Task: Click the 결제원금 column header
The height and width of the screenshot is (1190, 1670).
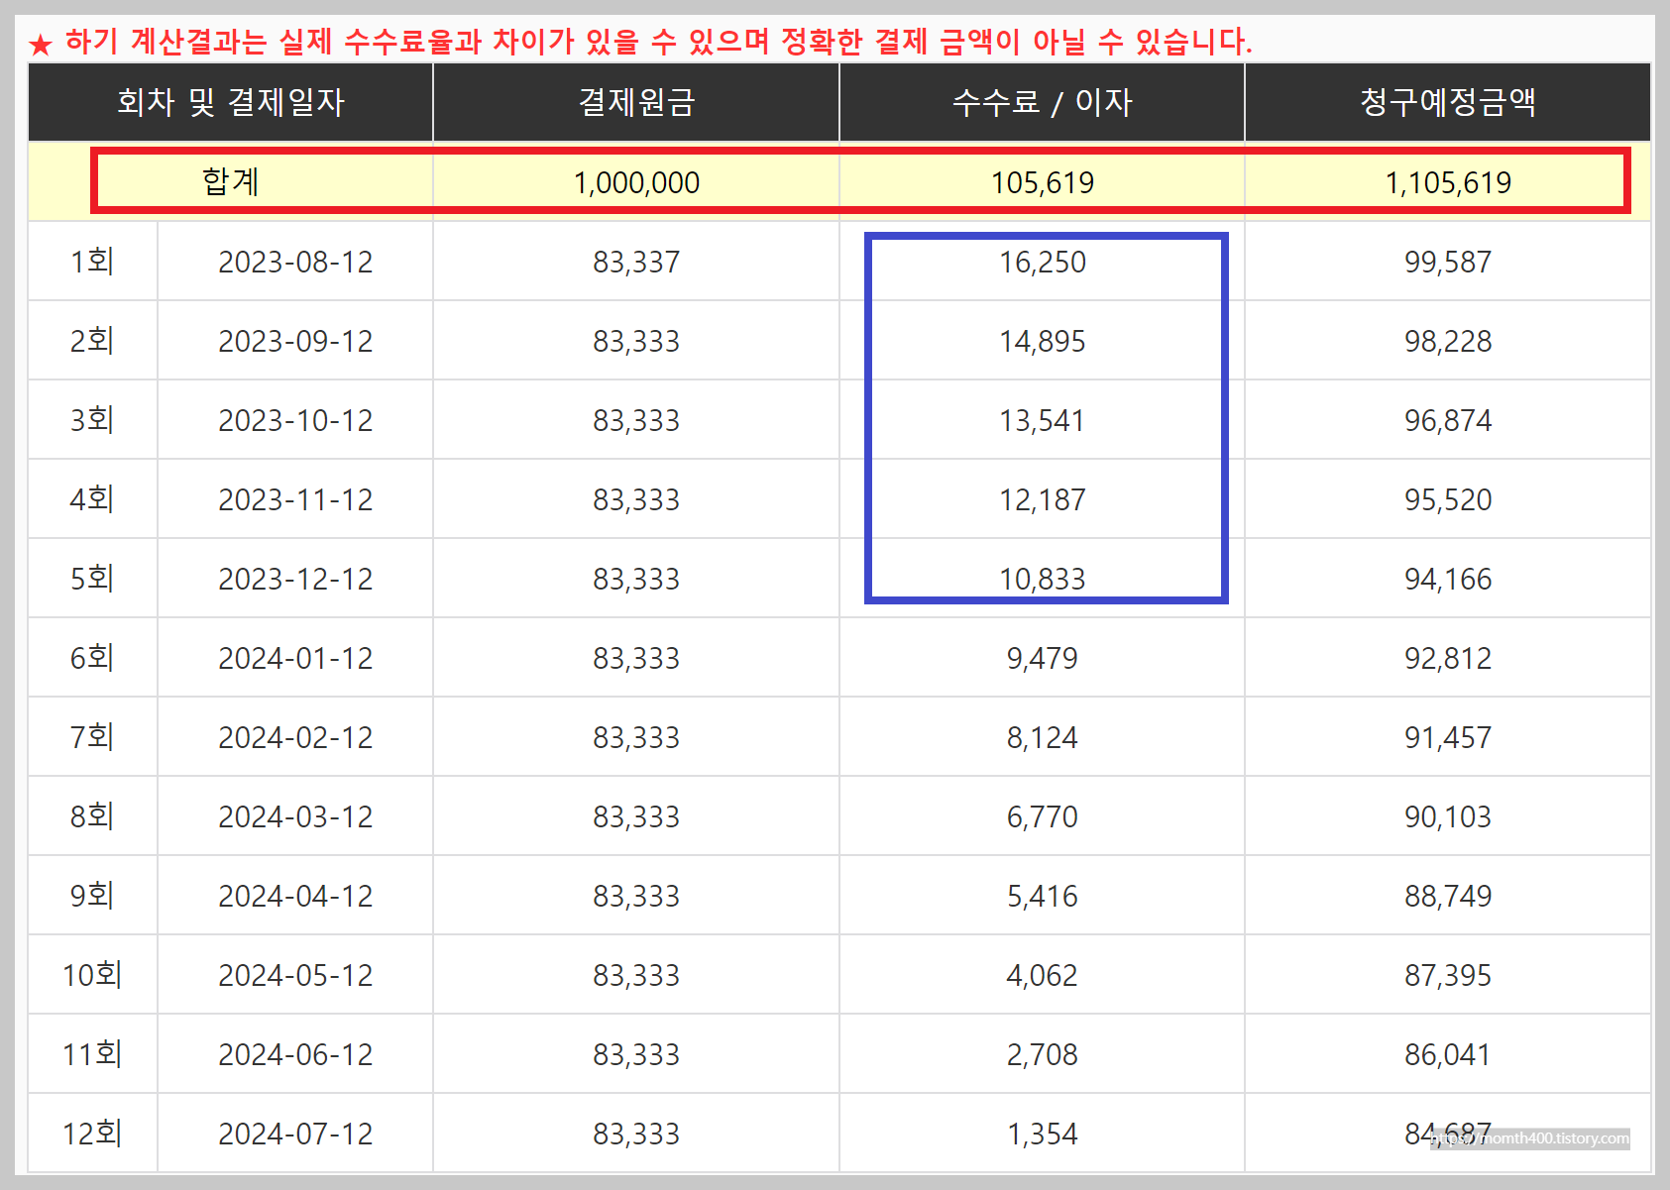Action: click(x=635, y=102)
